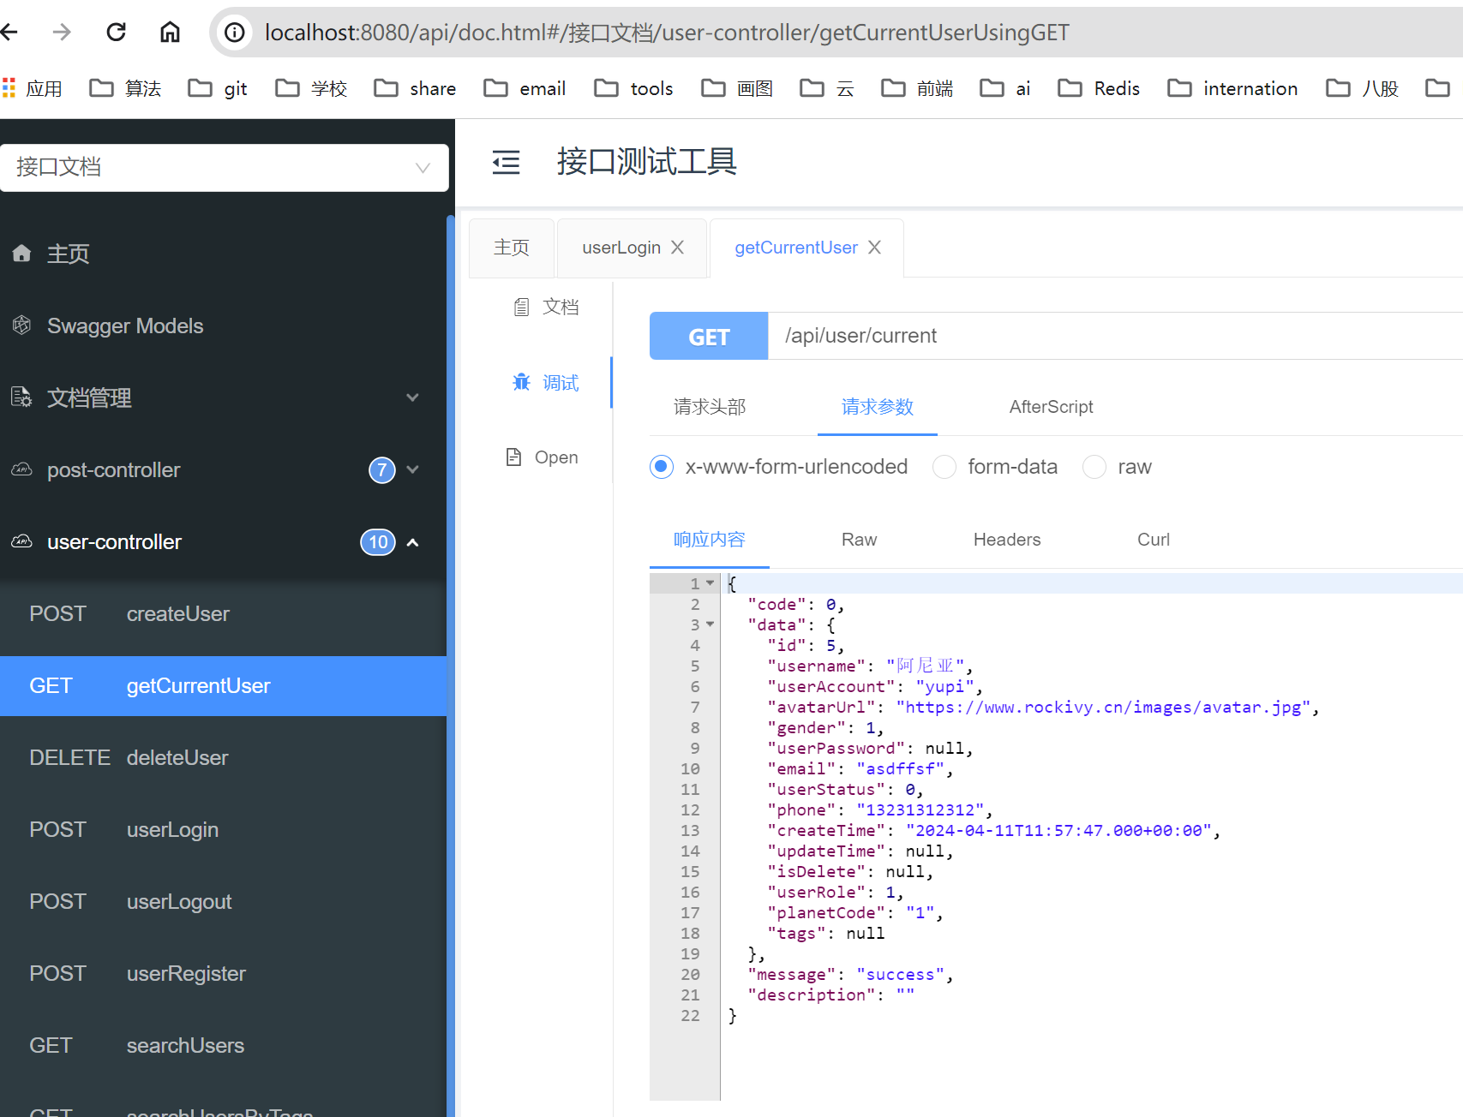
Task: Fold the data object at line 3
Action: (x=710, y=624)
